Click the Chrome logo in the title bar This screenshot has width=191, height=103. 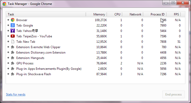click(x=4, y=4)
